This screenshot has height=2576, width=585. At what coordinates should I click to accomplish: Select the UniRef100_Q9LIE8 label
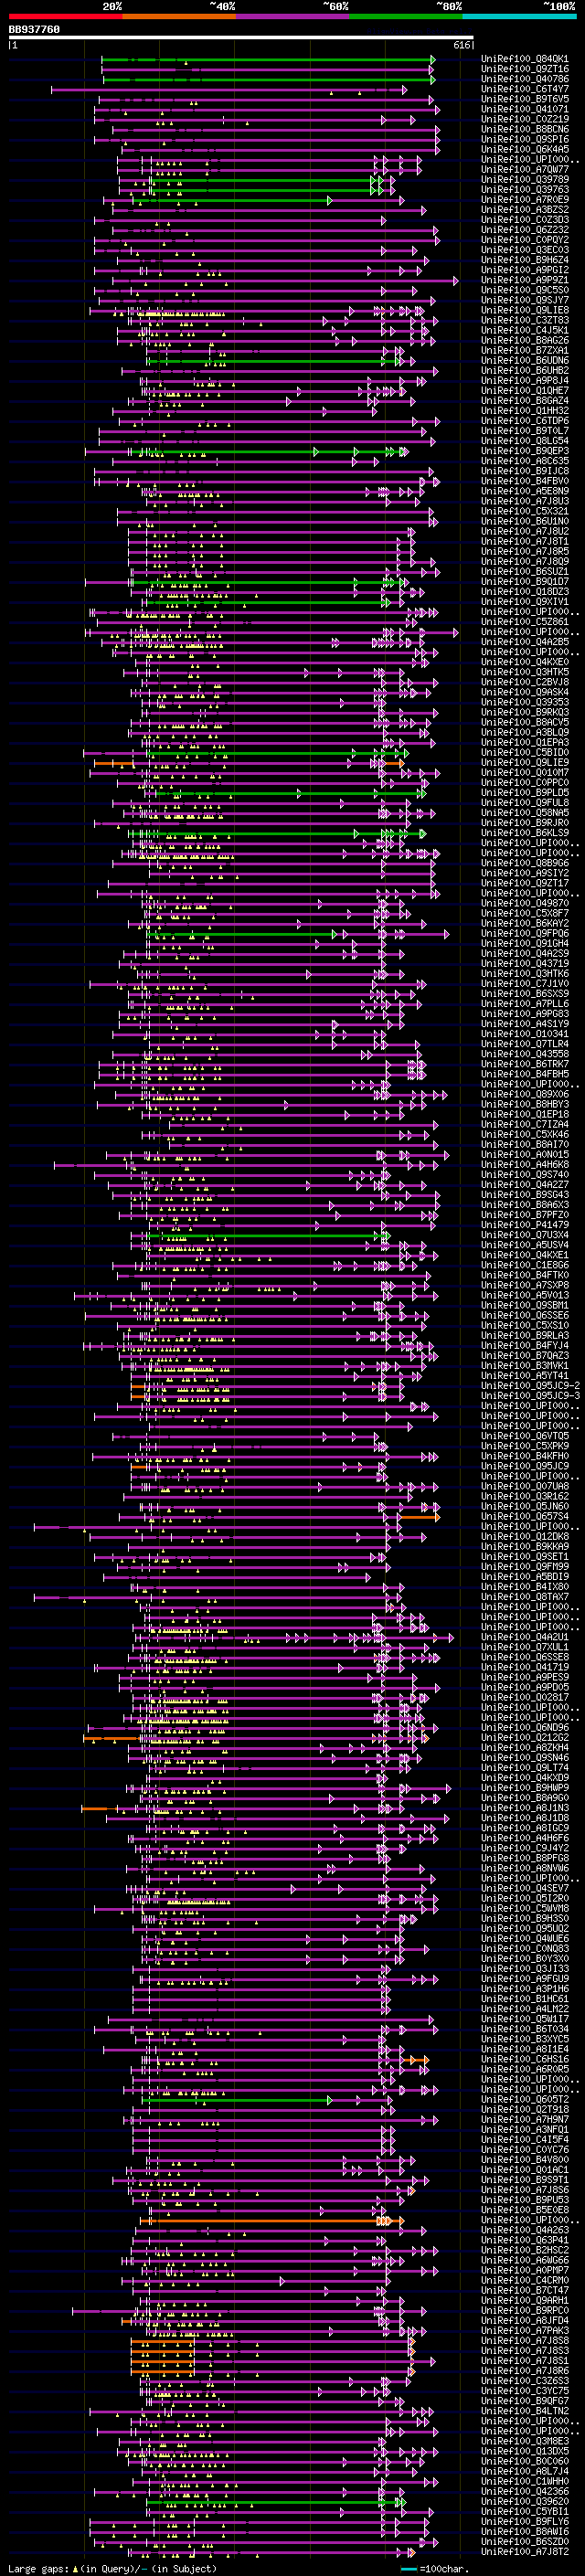click(x=525, y=311)
